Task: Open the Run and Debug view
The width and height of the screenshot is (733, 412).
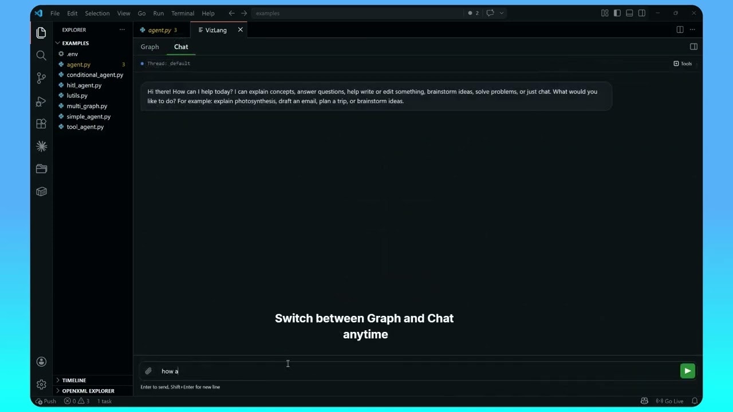Action: pyautogui.click(x=41, y=101)
